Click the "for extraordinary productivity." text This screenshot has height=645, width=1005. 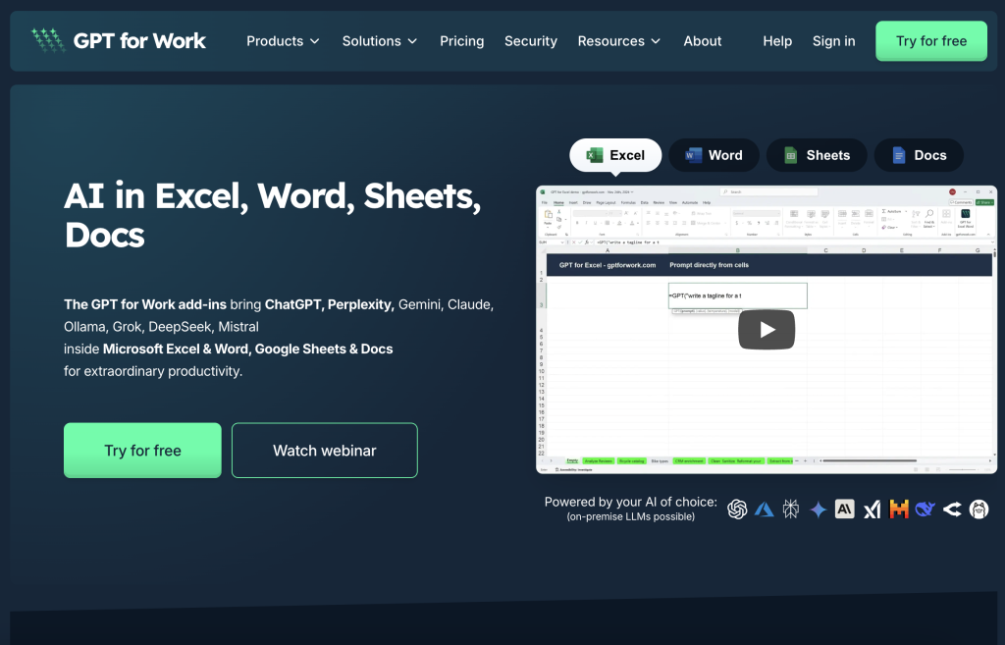click(x=153, y=371)
